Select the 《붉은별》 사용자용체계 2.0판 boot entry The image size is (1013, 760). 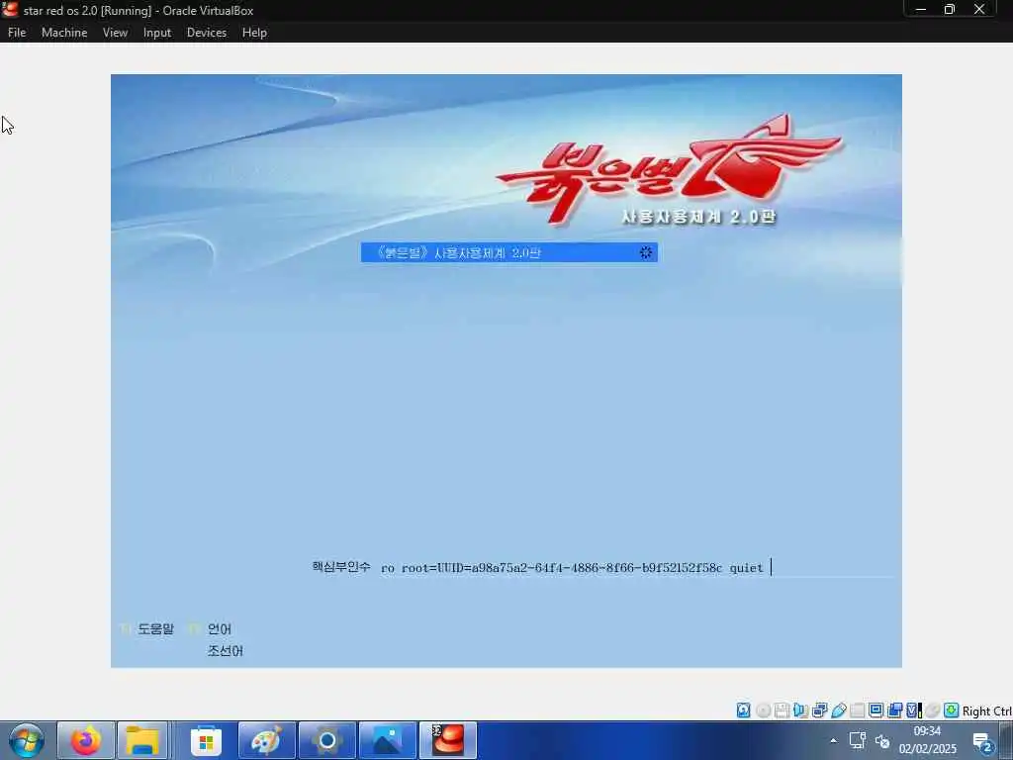tap(509, 252)
